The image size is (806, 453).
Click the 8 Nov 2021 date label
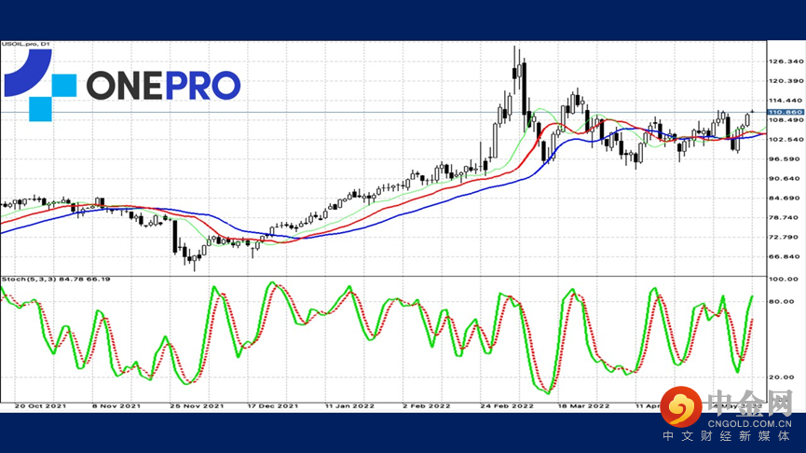click(x=116, y=405)
